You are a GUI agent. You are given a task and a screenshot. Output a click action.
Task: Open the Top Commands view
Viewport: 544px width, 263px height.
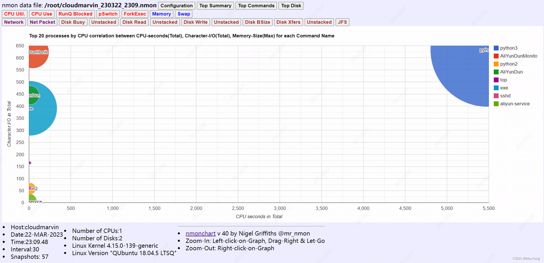(x=256, y=6)
